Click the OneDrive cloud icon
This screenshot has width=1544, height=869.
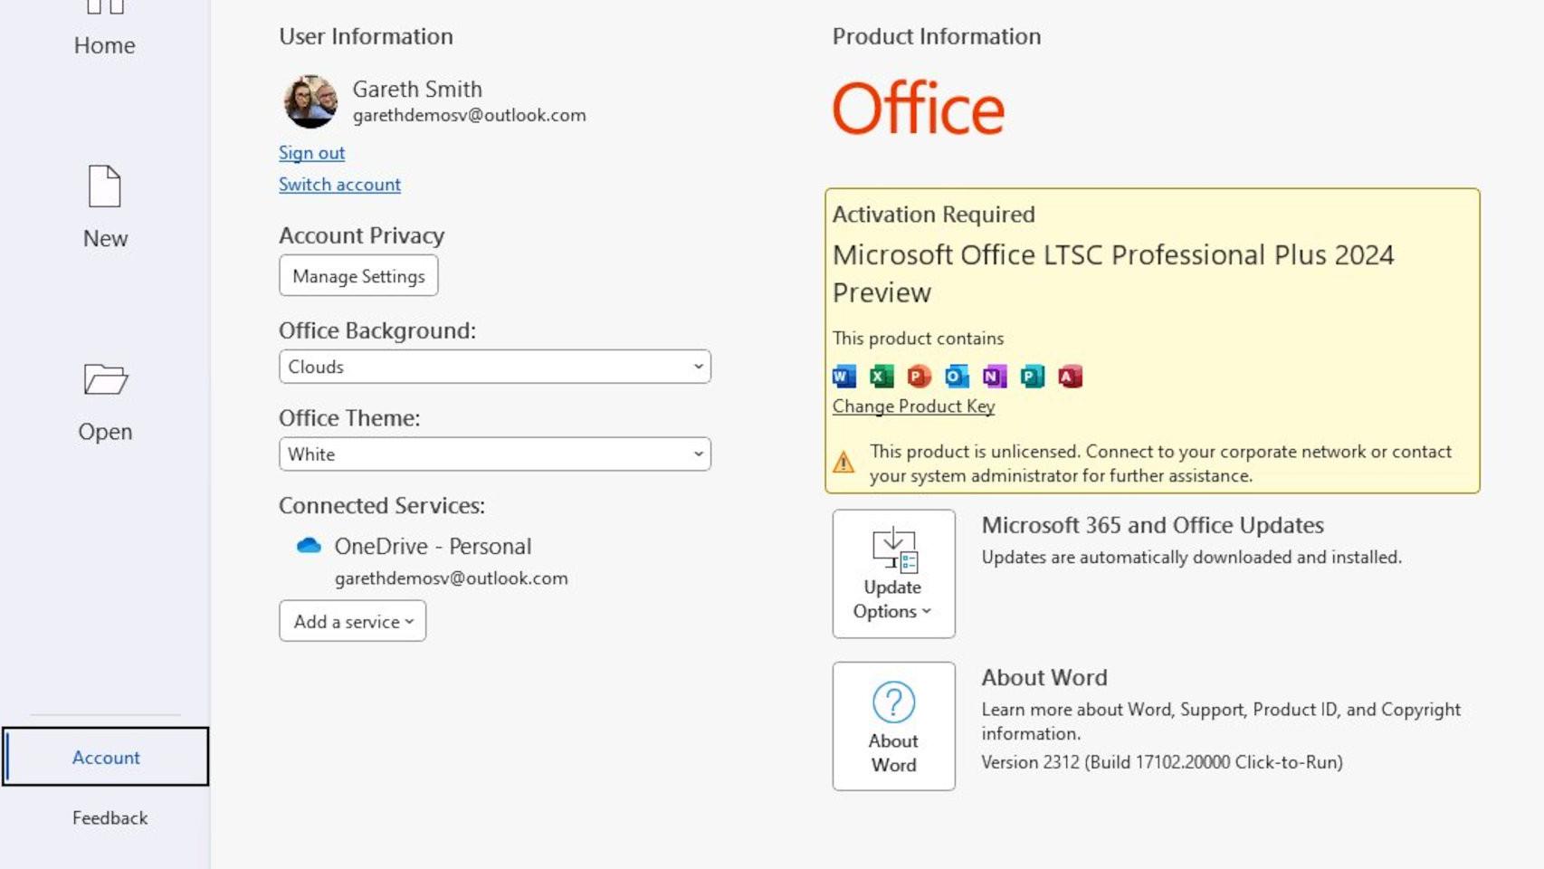[309, 546]
